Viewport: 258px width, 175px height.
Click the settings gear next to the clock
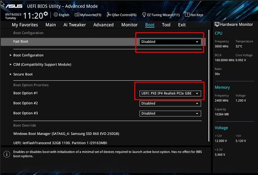(46, 14)
